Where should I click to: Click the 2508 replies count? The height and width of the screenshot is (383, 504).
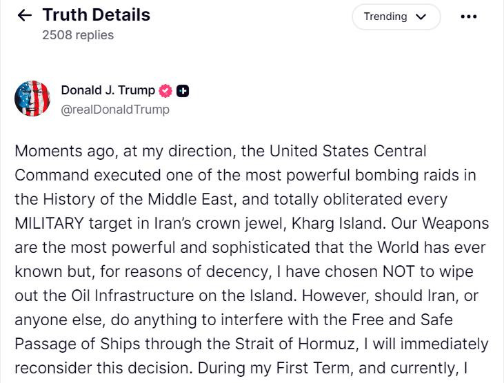(x=78, y=34)
